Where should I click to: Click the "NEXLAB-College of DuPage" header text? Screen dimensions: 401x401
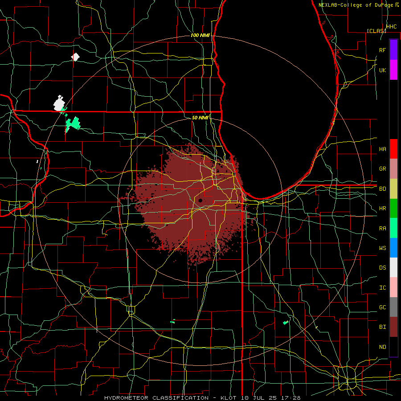(x=356, y=5)
